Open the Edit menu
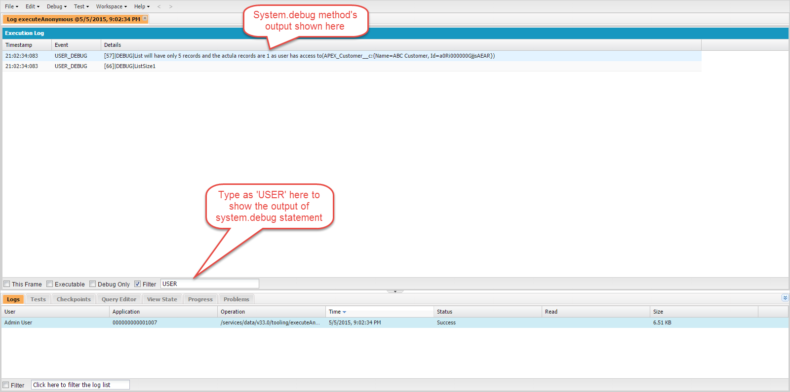This screenshot has height=392, width=790. coord(33,6)
